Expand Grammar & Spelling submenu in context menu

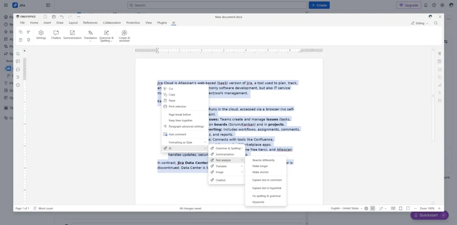(x=227, y=148)
